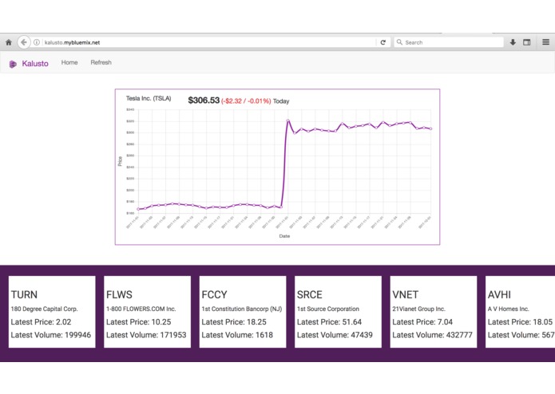
Task: Open the downloads arrow icon
Action: tap(513, 42)
